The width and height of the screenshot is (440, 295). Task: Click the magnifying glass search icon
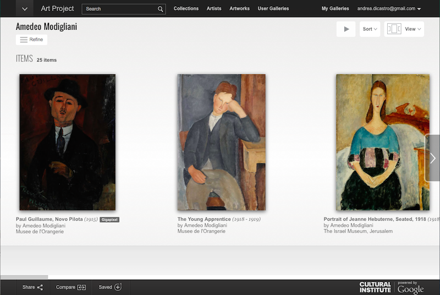[x=161, y=9]
